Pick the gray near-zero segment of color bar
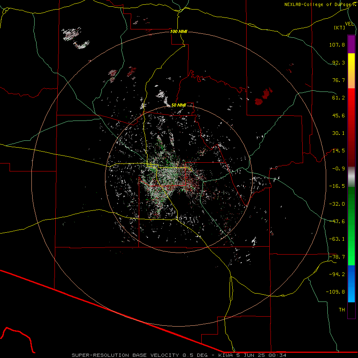 [x=351, y=177]
